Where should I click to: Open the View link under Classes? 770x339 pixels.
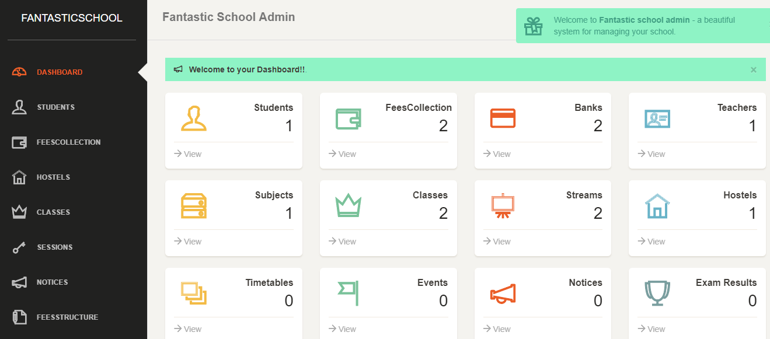click(342, 241)
